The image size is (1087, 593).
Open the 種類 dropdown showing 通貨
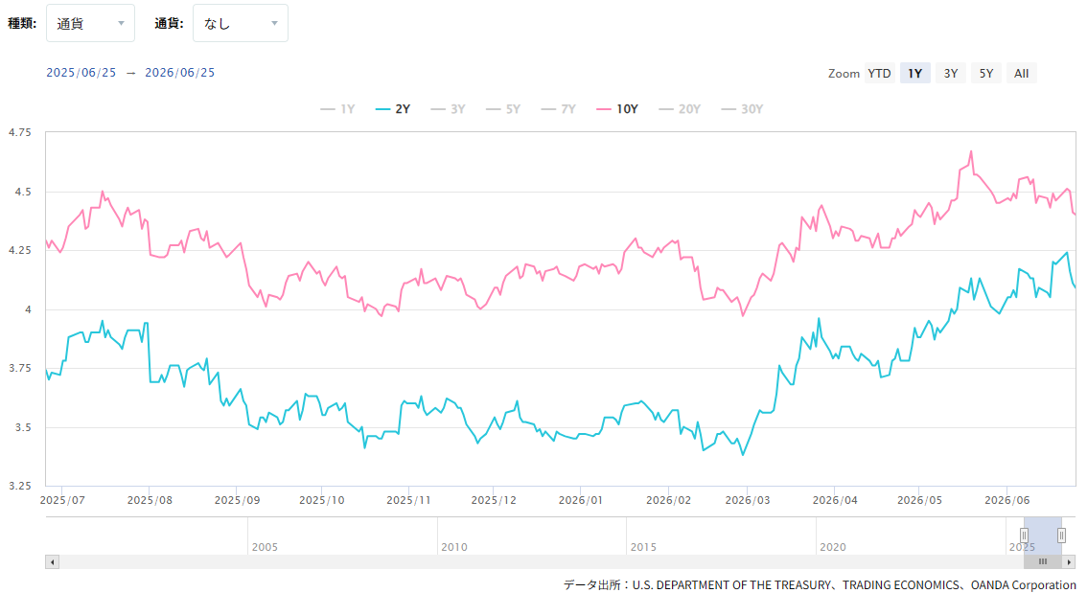pyautogui.click(x=90, y=24)
